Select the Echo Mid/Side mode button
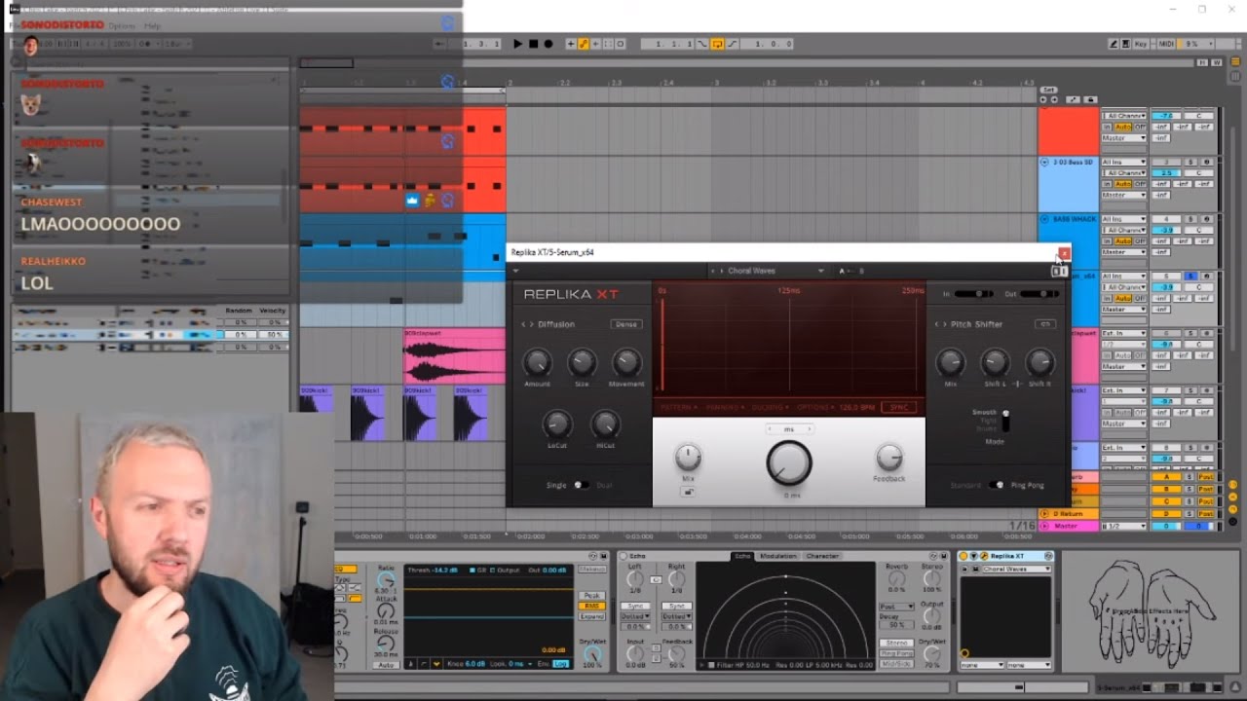The image size is (1247, 701). 896,663
